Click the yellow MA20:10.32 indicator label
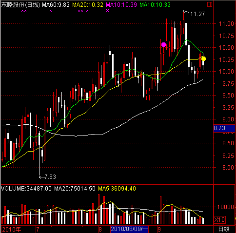The width and height of the screenshot is (236, 233). click(88, 5)
